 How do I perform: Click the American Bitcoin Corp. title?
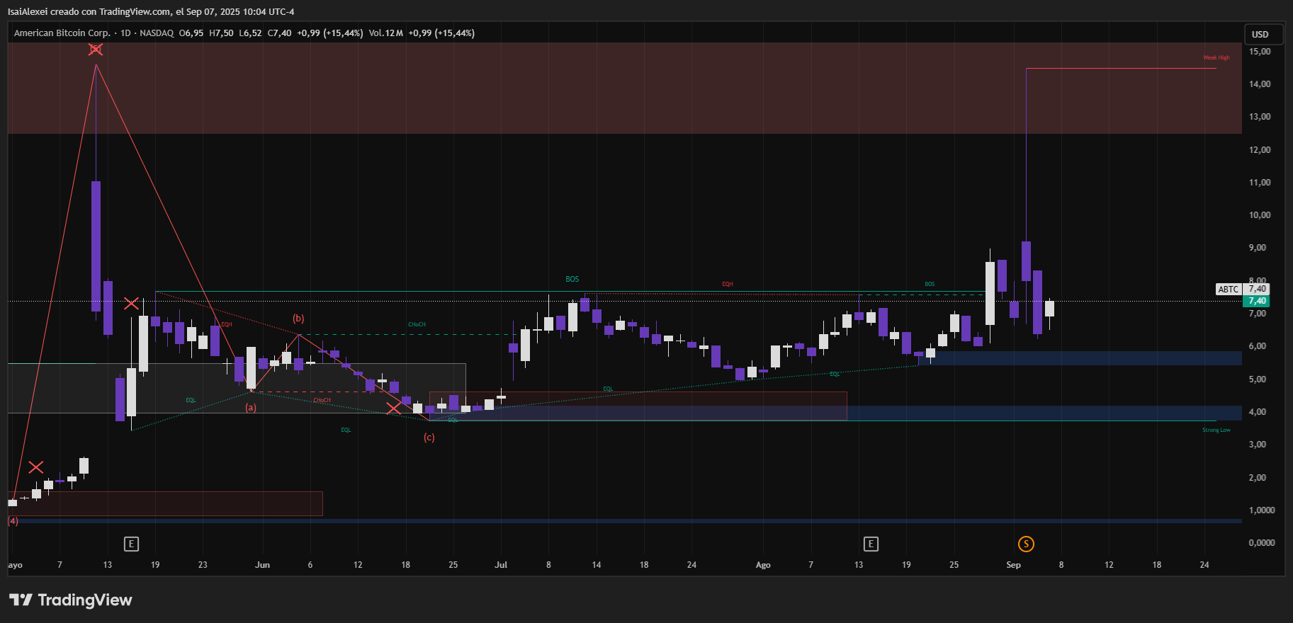62,33
